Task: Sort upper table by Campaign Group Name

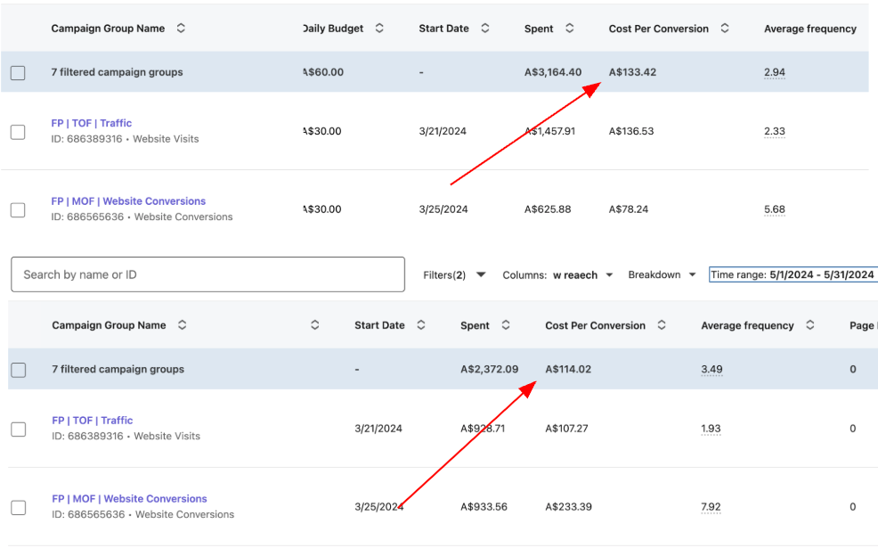Action: tap(182, 29)
